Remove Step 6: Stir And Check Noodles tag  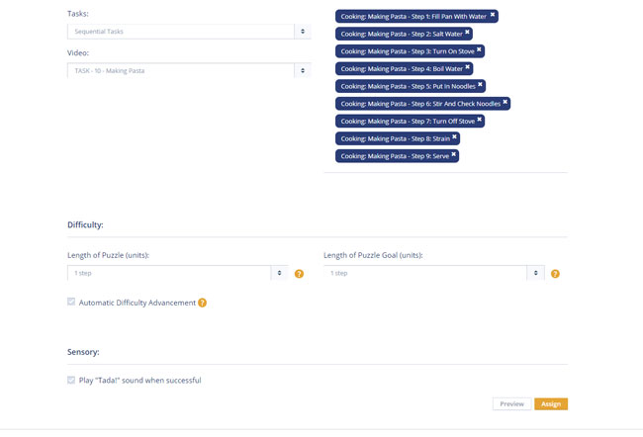505,102
